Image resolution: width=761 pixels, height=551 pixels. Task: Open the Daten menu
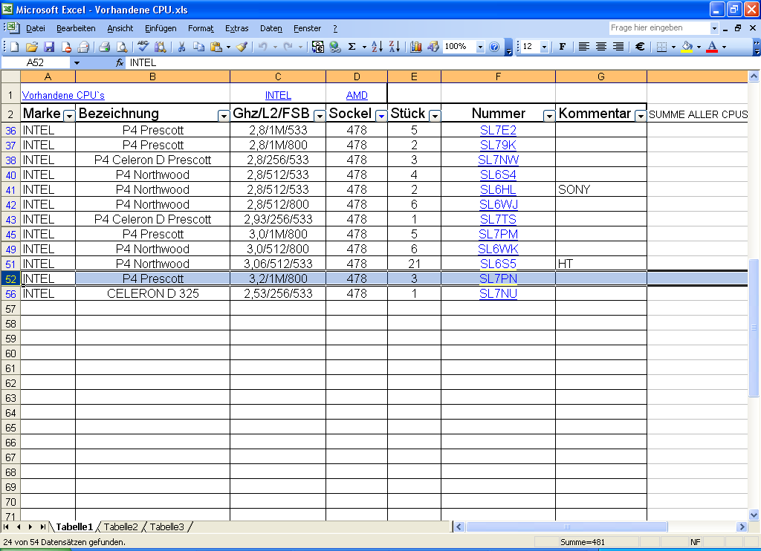tap(271, 29)
